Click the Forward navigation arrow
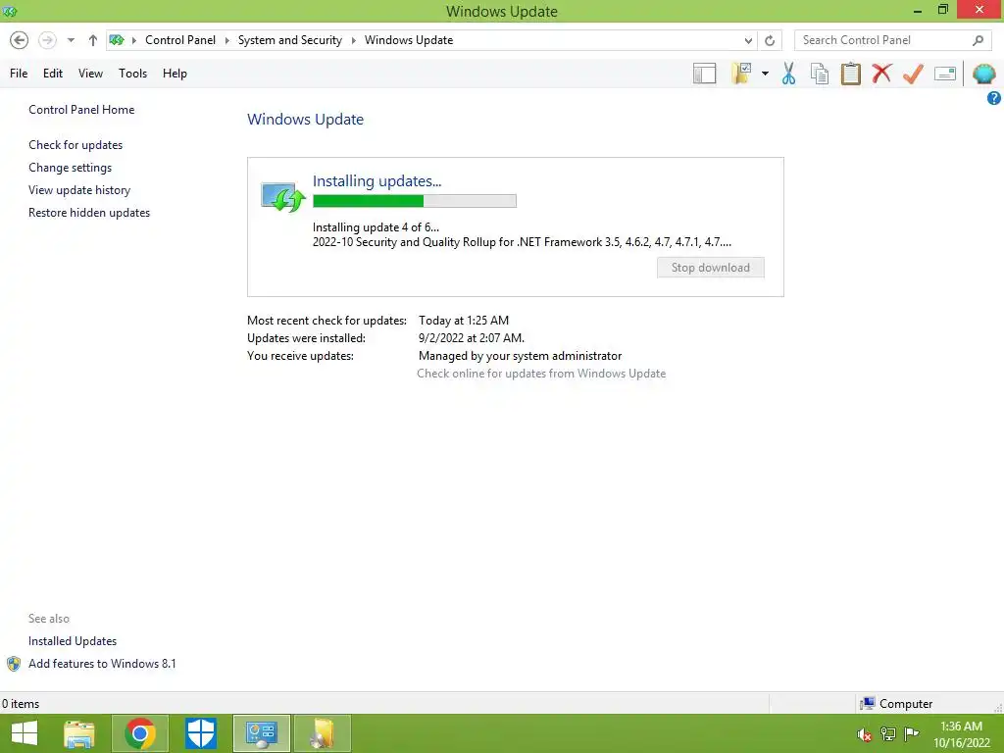This screenshot has height=753, width=1004. tap(47, 40)
